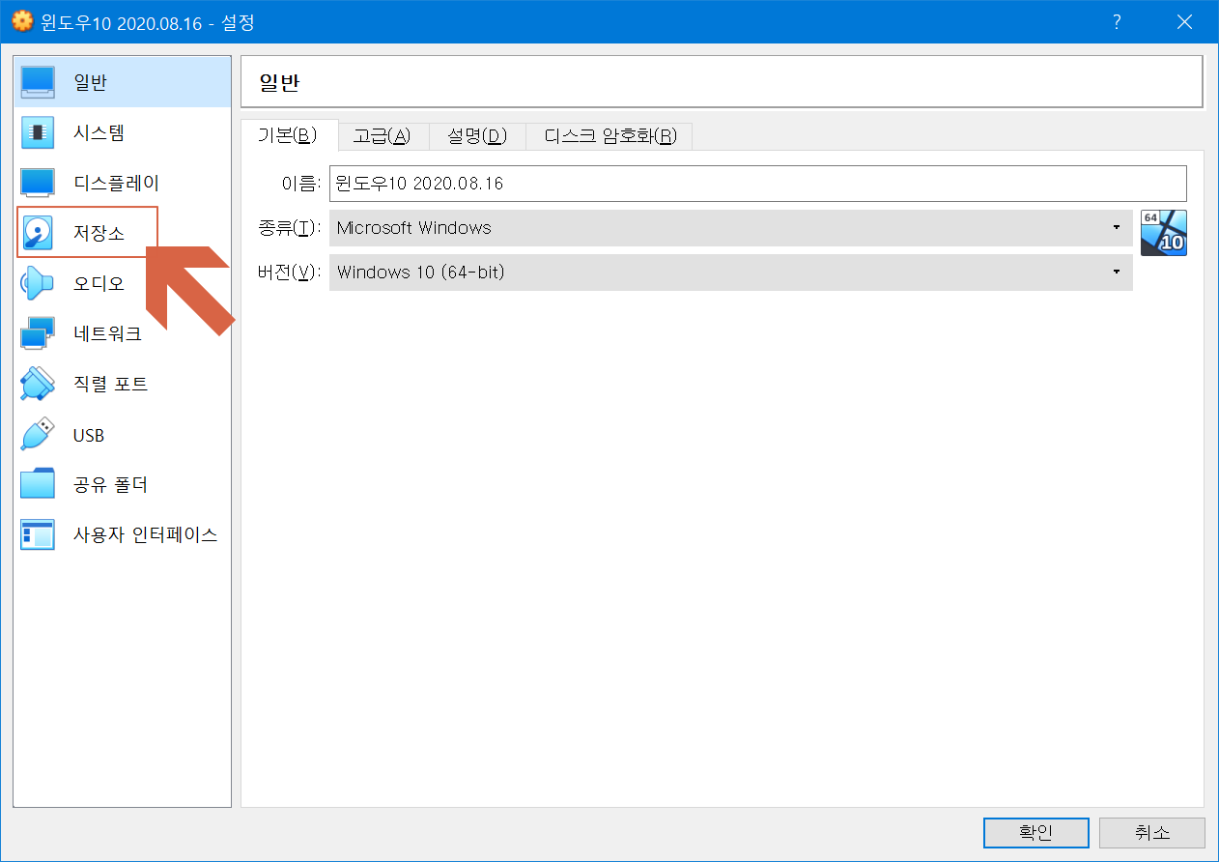This screenshot has height=862, width=1219.
Task: Open the 저장소 disk icon
Action: 38,233
